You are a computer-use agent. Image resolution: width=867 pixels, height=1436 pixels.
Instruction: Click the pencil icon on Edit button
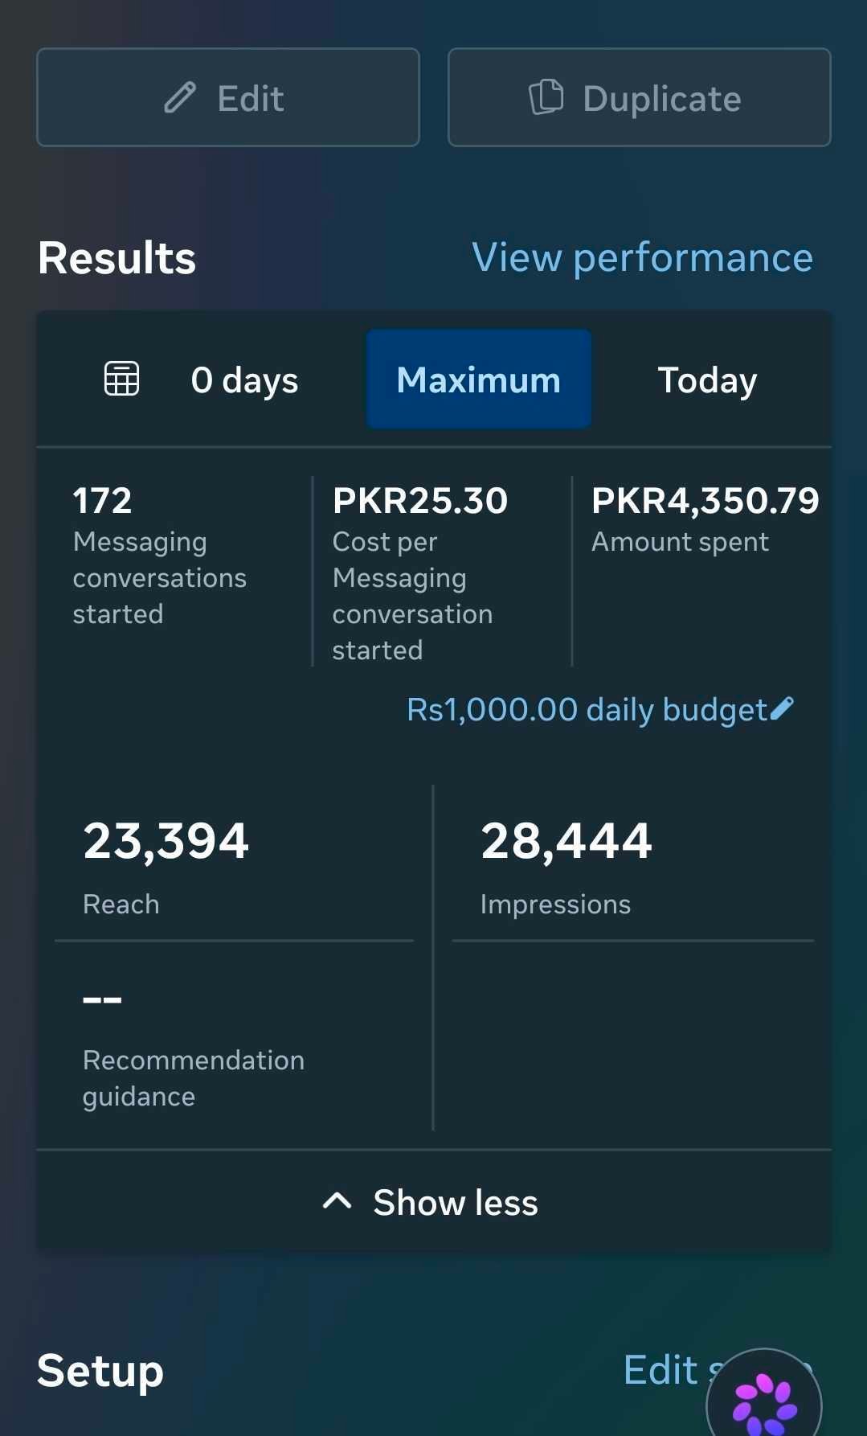tap(180, 98)
